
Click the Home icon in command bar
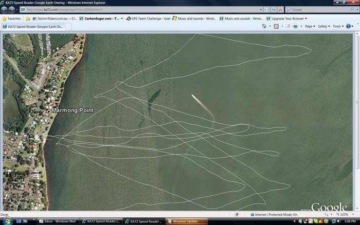[264, 26]
